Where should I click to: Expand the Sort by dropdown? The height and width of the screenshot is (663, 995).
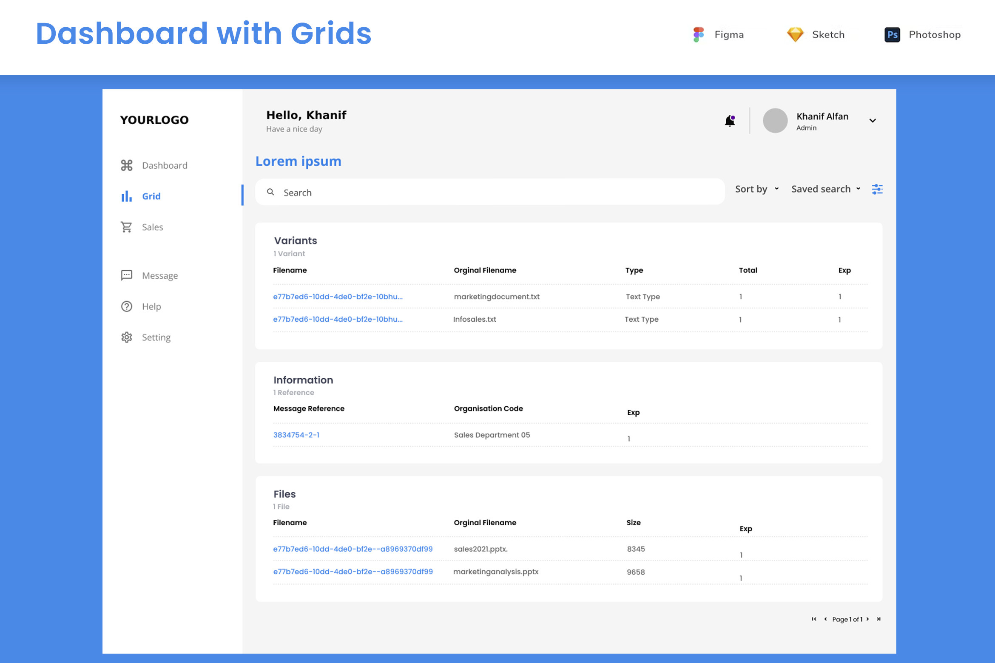[757, 189]
